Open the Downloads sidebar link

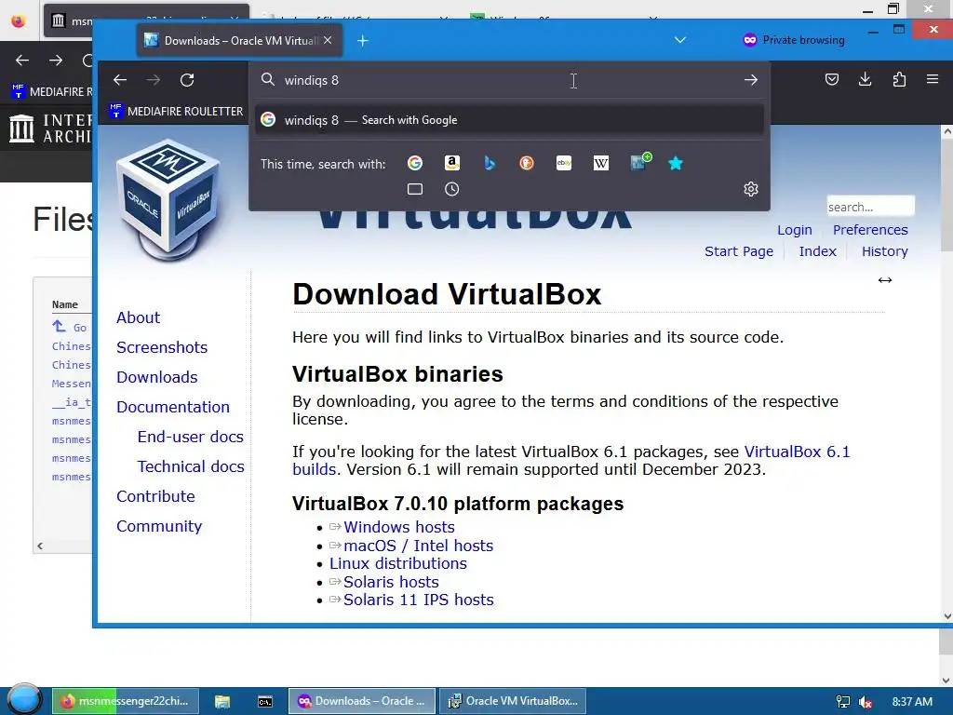click(x=156, y=377)
